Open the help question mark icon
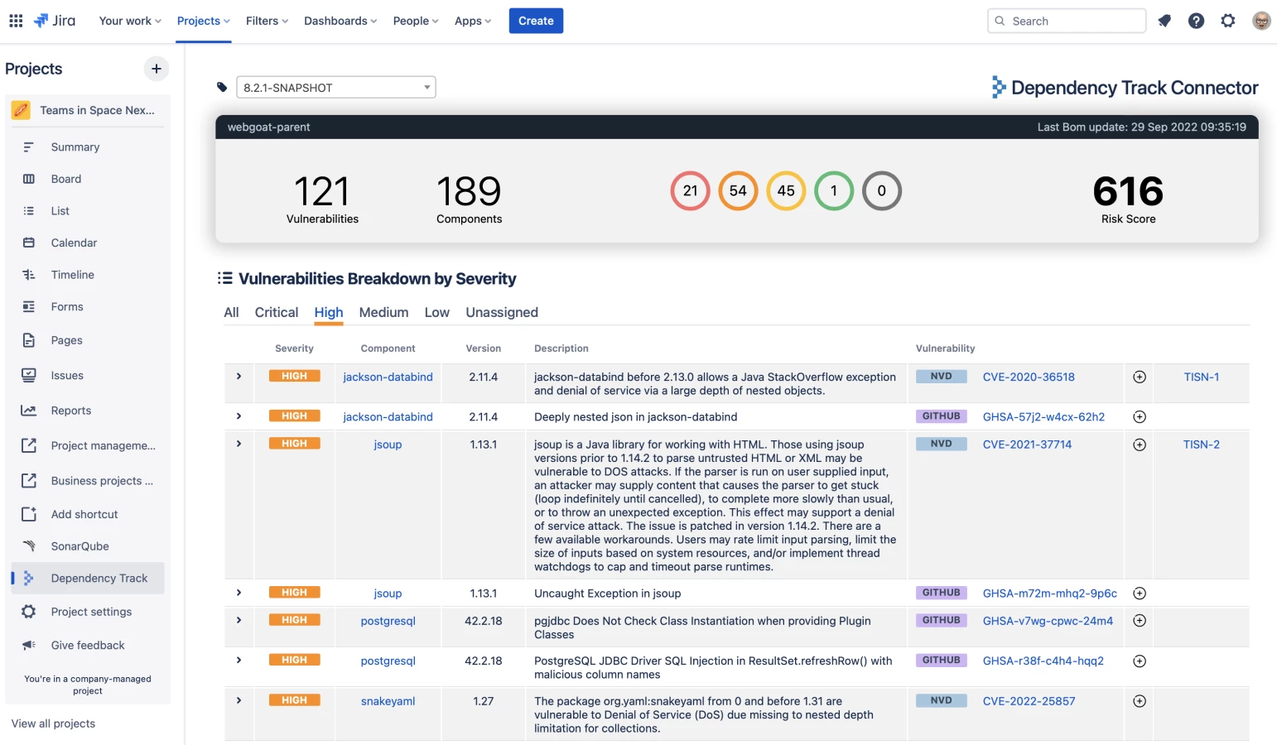This screenshot has height=745, width=1277. pos(1196,21)
